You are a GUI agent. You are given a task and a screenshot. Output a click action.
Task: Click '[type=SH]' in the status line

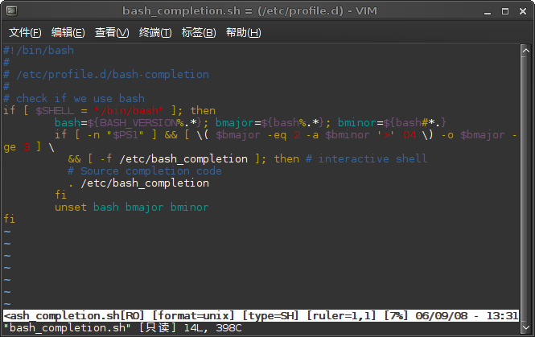[x=270, y=316]
